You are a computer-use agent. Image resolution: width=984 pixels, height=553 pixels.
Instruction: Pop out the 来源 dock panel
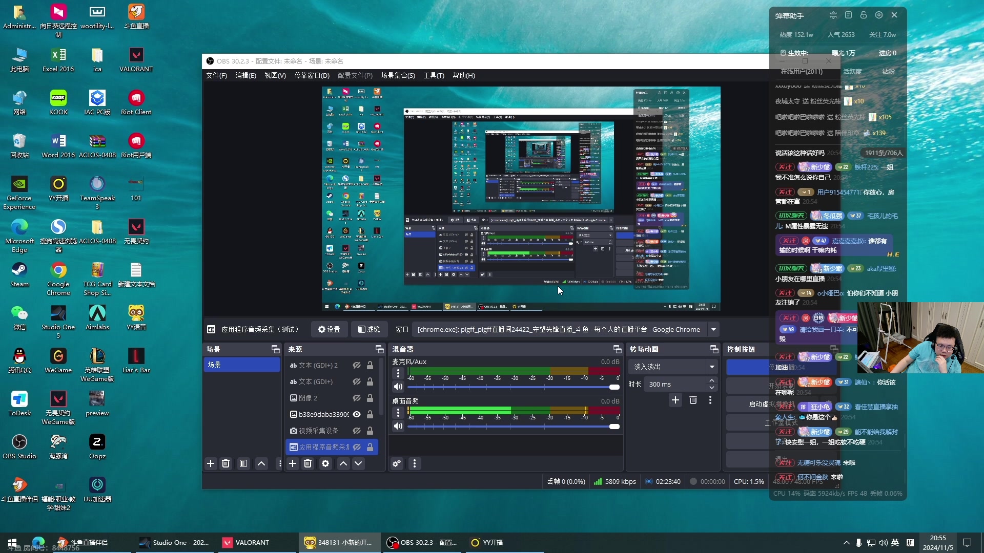coord(380,349)
